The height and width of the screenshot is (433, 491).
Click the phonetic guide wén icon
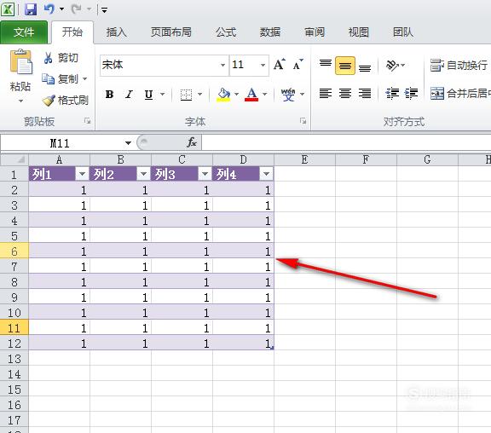[x=288, y=95]
